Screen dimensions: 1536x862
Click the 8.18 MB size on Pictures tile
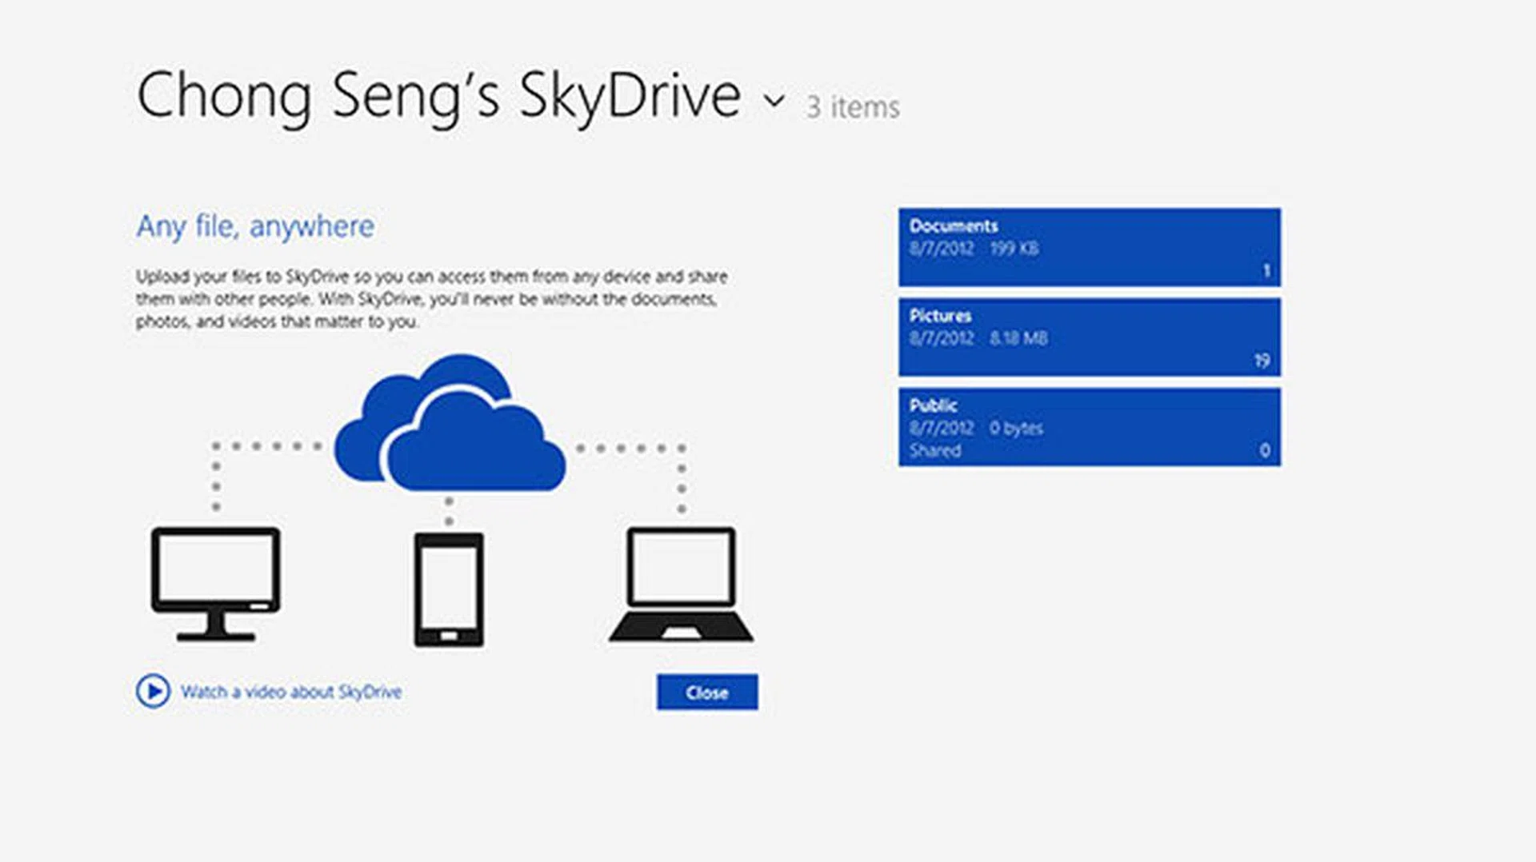coord(1018,338)
